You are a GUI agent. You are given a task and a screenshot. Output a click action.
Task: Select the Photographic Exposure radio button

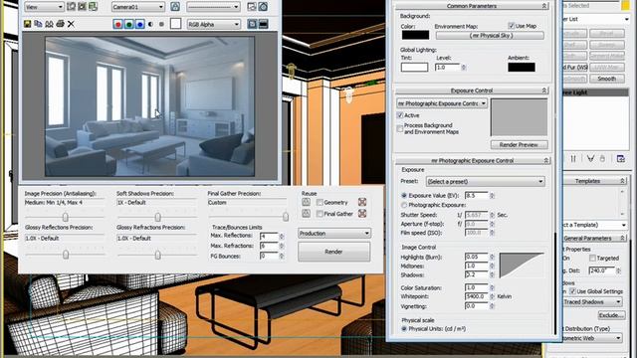[x=404, y=206]
